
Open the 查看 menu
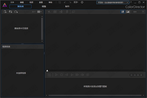[41, 2]
